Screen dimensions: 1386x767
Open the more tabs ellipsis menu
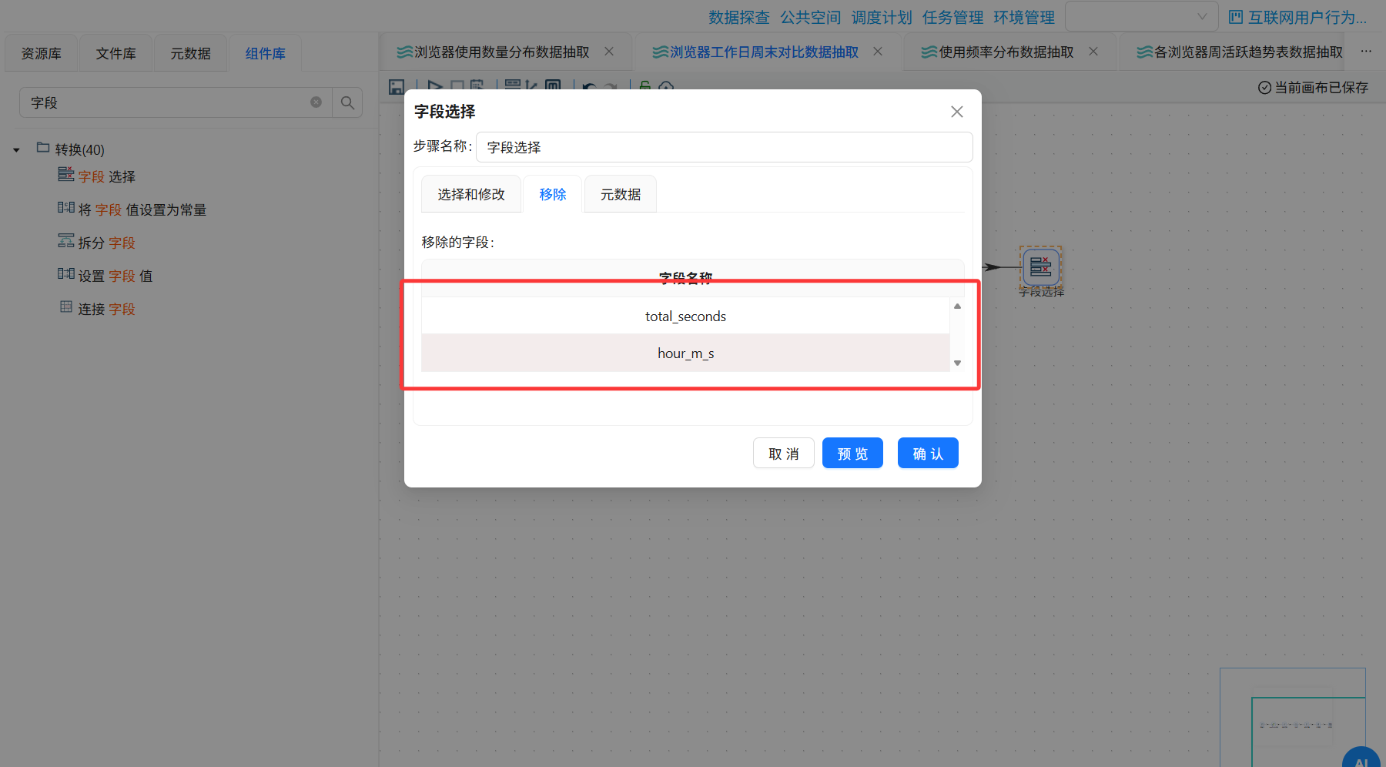click(1366, 52)
